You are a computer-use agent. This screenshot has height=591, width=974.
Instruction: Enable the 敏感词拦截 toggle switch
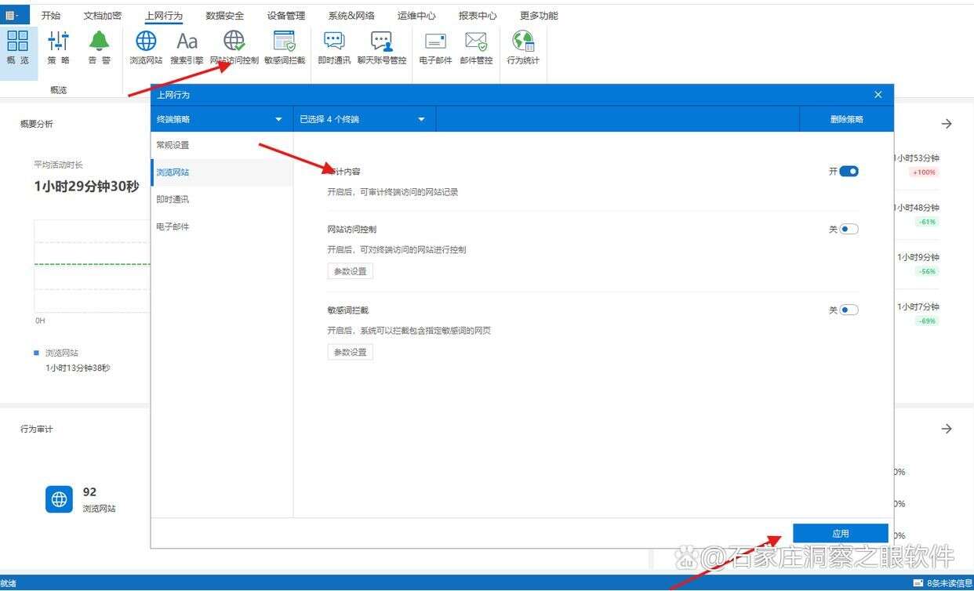coord(849,310)
